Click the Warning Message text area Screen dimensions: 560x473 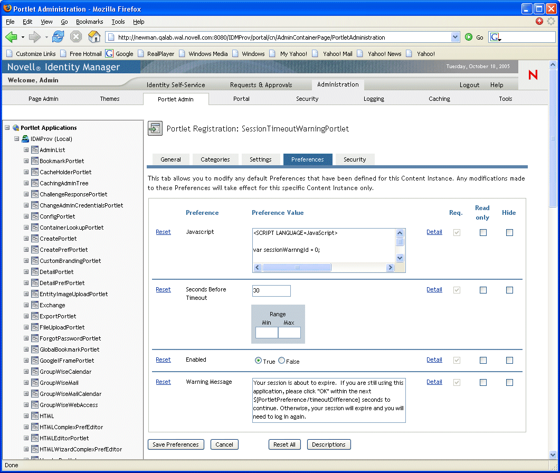click(329, 400)
